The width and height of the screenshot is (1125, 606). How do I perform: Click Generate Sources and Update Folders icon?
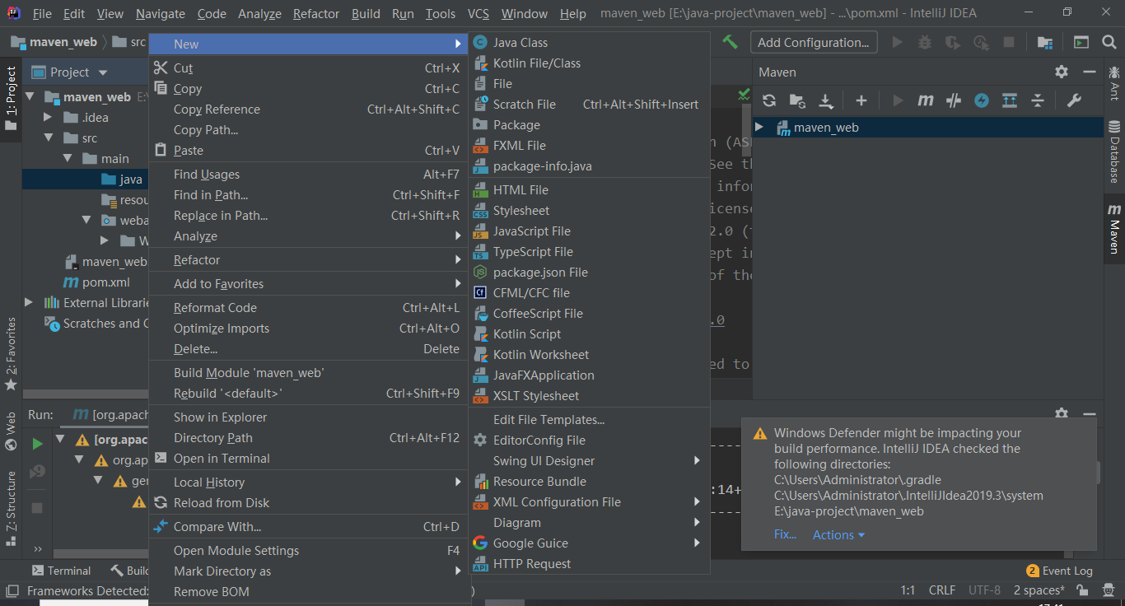tap(797, 100)
